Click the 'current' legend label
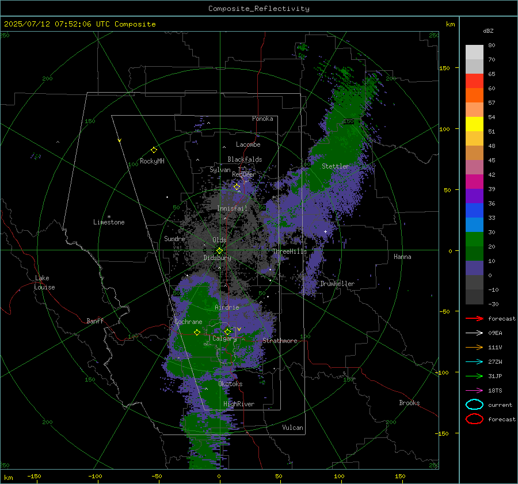The image size is (518, 484). click(500, 405)
